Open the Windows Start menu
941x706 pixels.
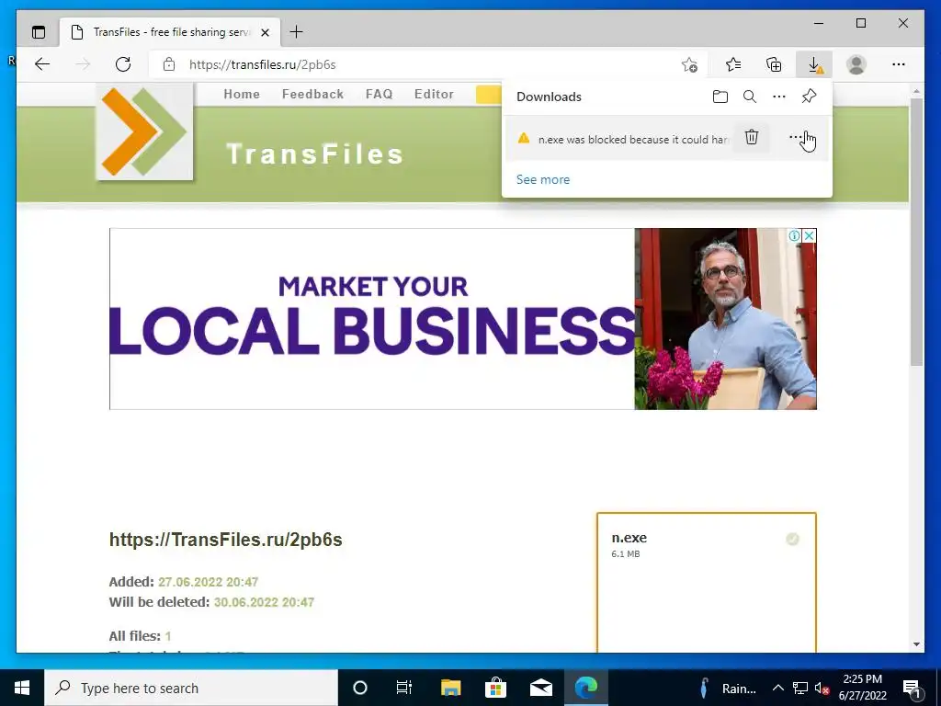click(22, 688)
